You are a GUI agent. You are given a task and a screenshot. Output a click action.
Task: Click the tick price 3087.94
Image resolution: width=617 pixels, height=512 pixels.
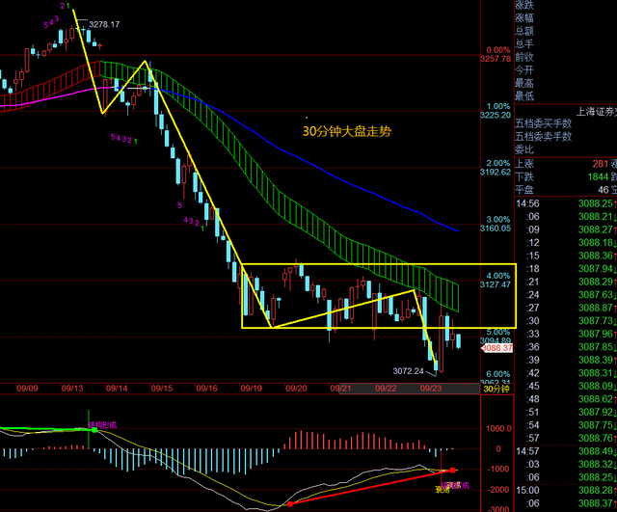pos(596,269)
